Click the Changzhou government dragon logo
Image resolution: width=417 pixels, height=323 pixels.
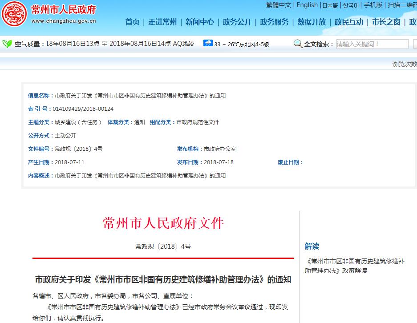click(14, 14)
